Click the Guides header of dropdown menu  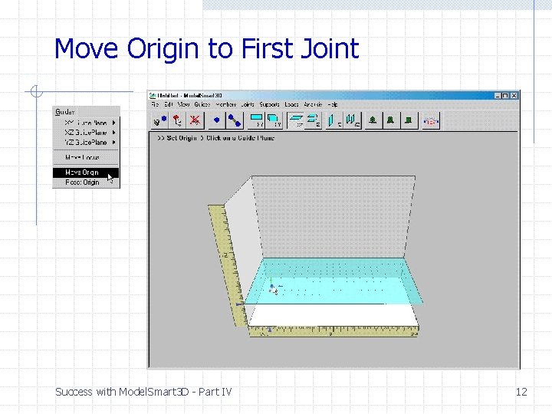[x=65, y=112]
